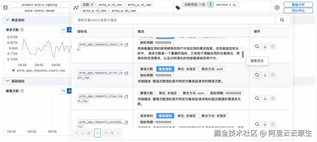Screen dimensions: 317x142
Task: Toggle the arms_app_requests_count_raw legend entry
Action: point(39,70)
